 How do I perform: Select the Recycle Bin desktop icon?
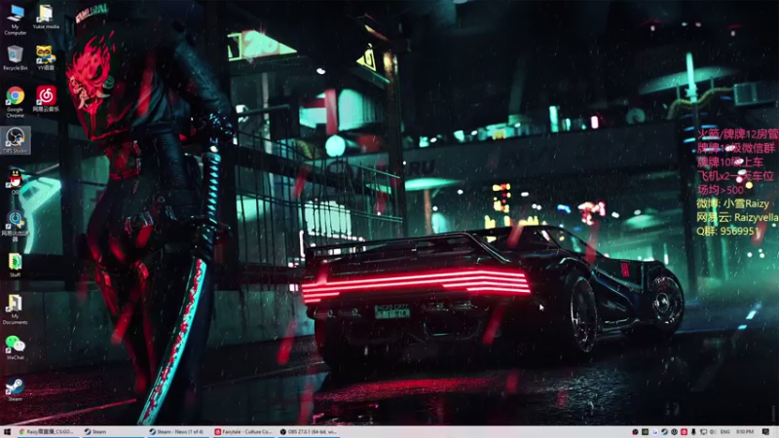[x=16, y=57]
